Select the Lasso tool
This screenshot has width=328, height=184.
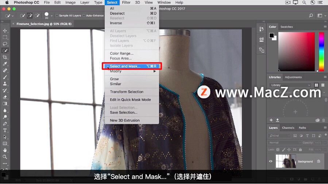[x=5, y=44]
